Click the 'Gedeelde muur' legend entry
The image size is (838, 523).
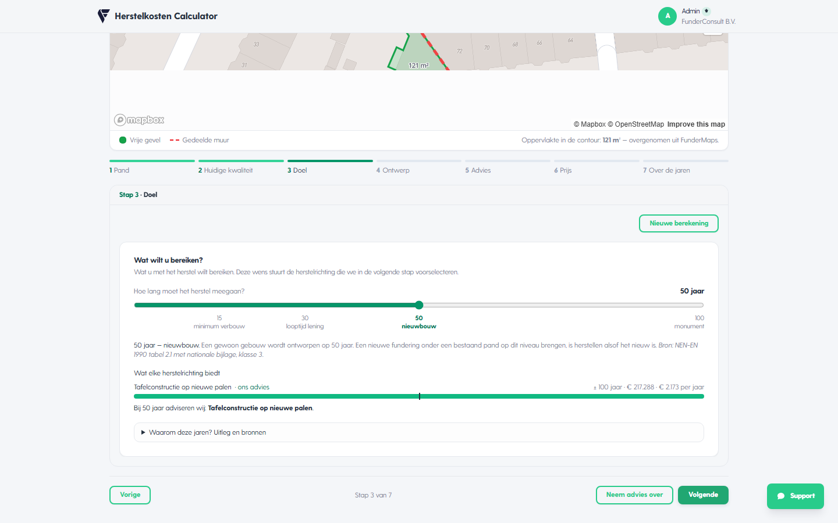pyautogui.click(x=199, y=140)
